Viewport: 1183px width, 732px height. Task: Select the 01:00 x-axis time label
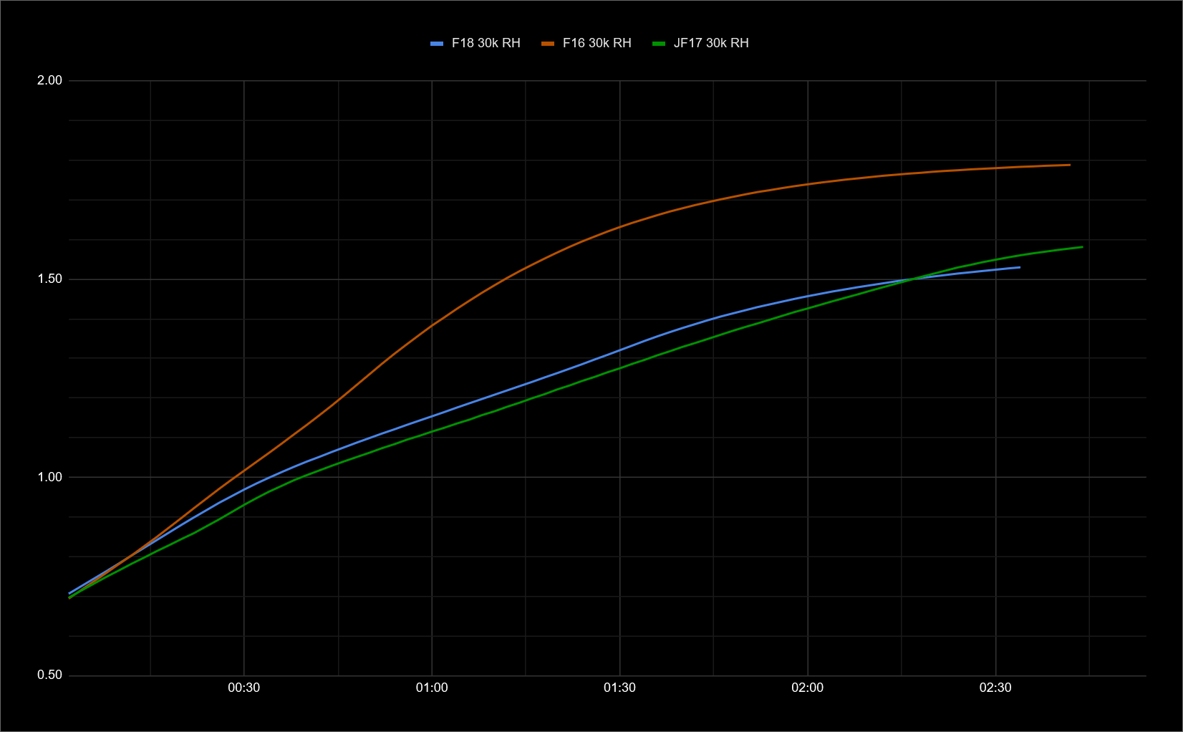[432, 688]
